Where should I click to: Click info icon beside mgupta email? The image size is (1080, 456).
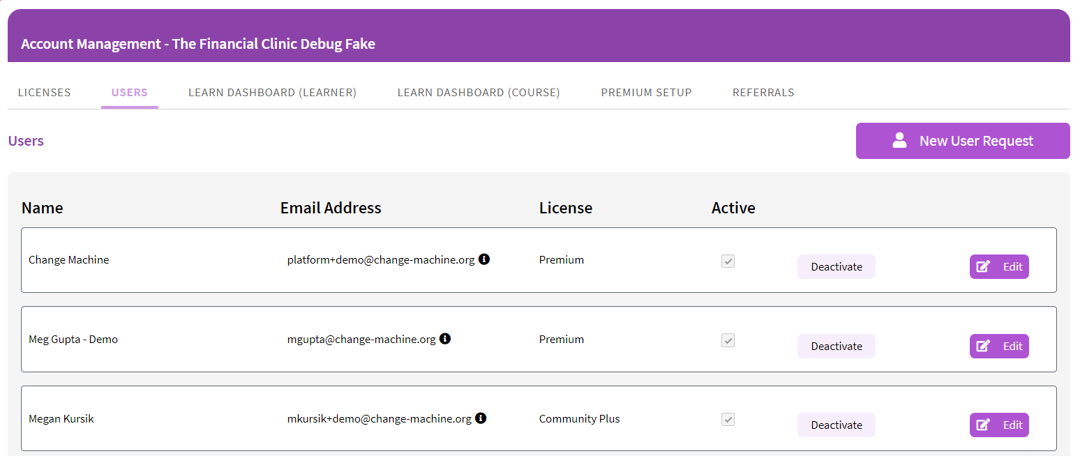point(445,339)
